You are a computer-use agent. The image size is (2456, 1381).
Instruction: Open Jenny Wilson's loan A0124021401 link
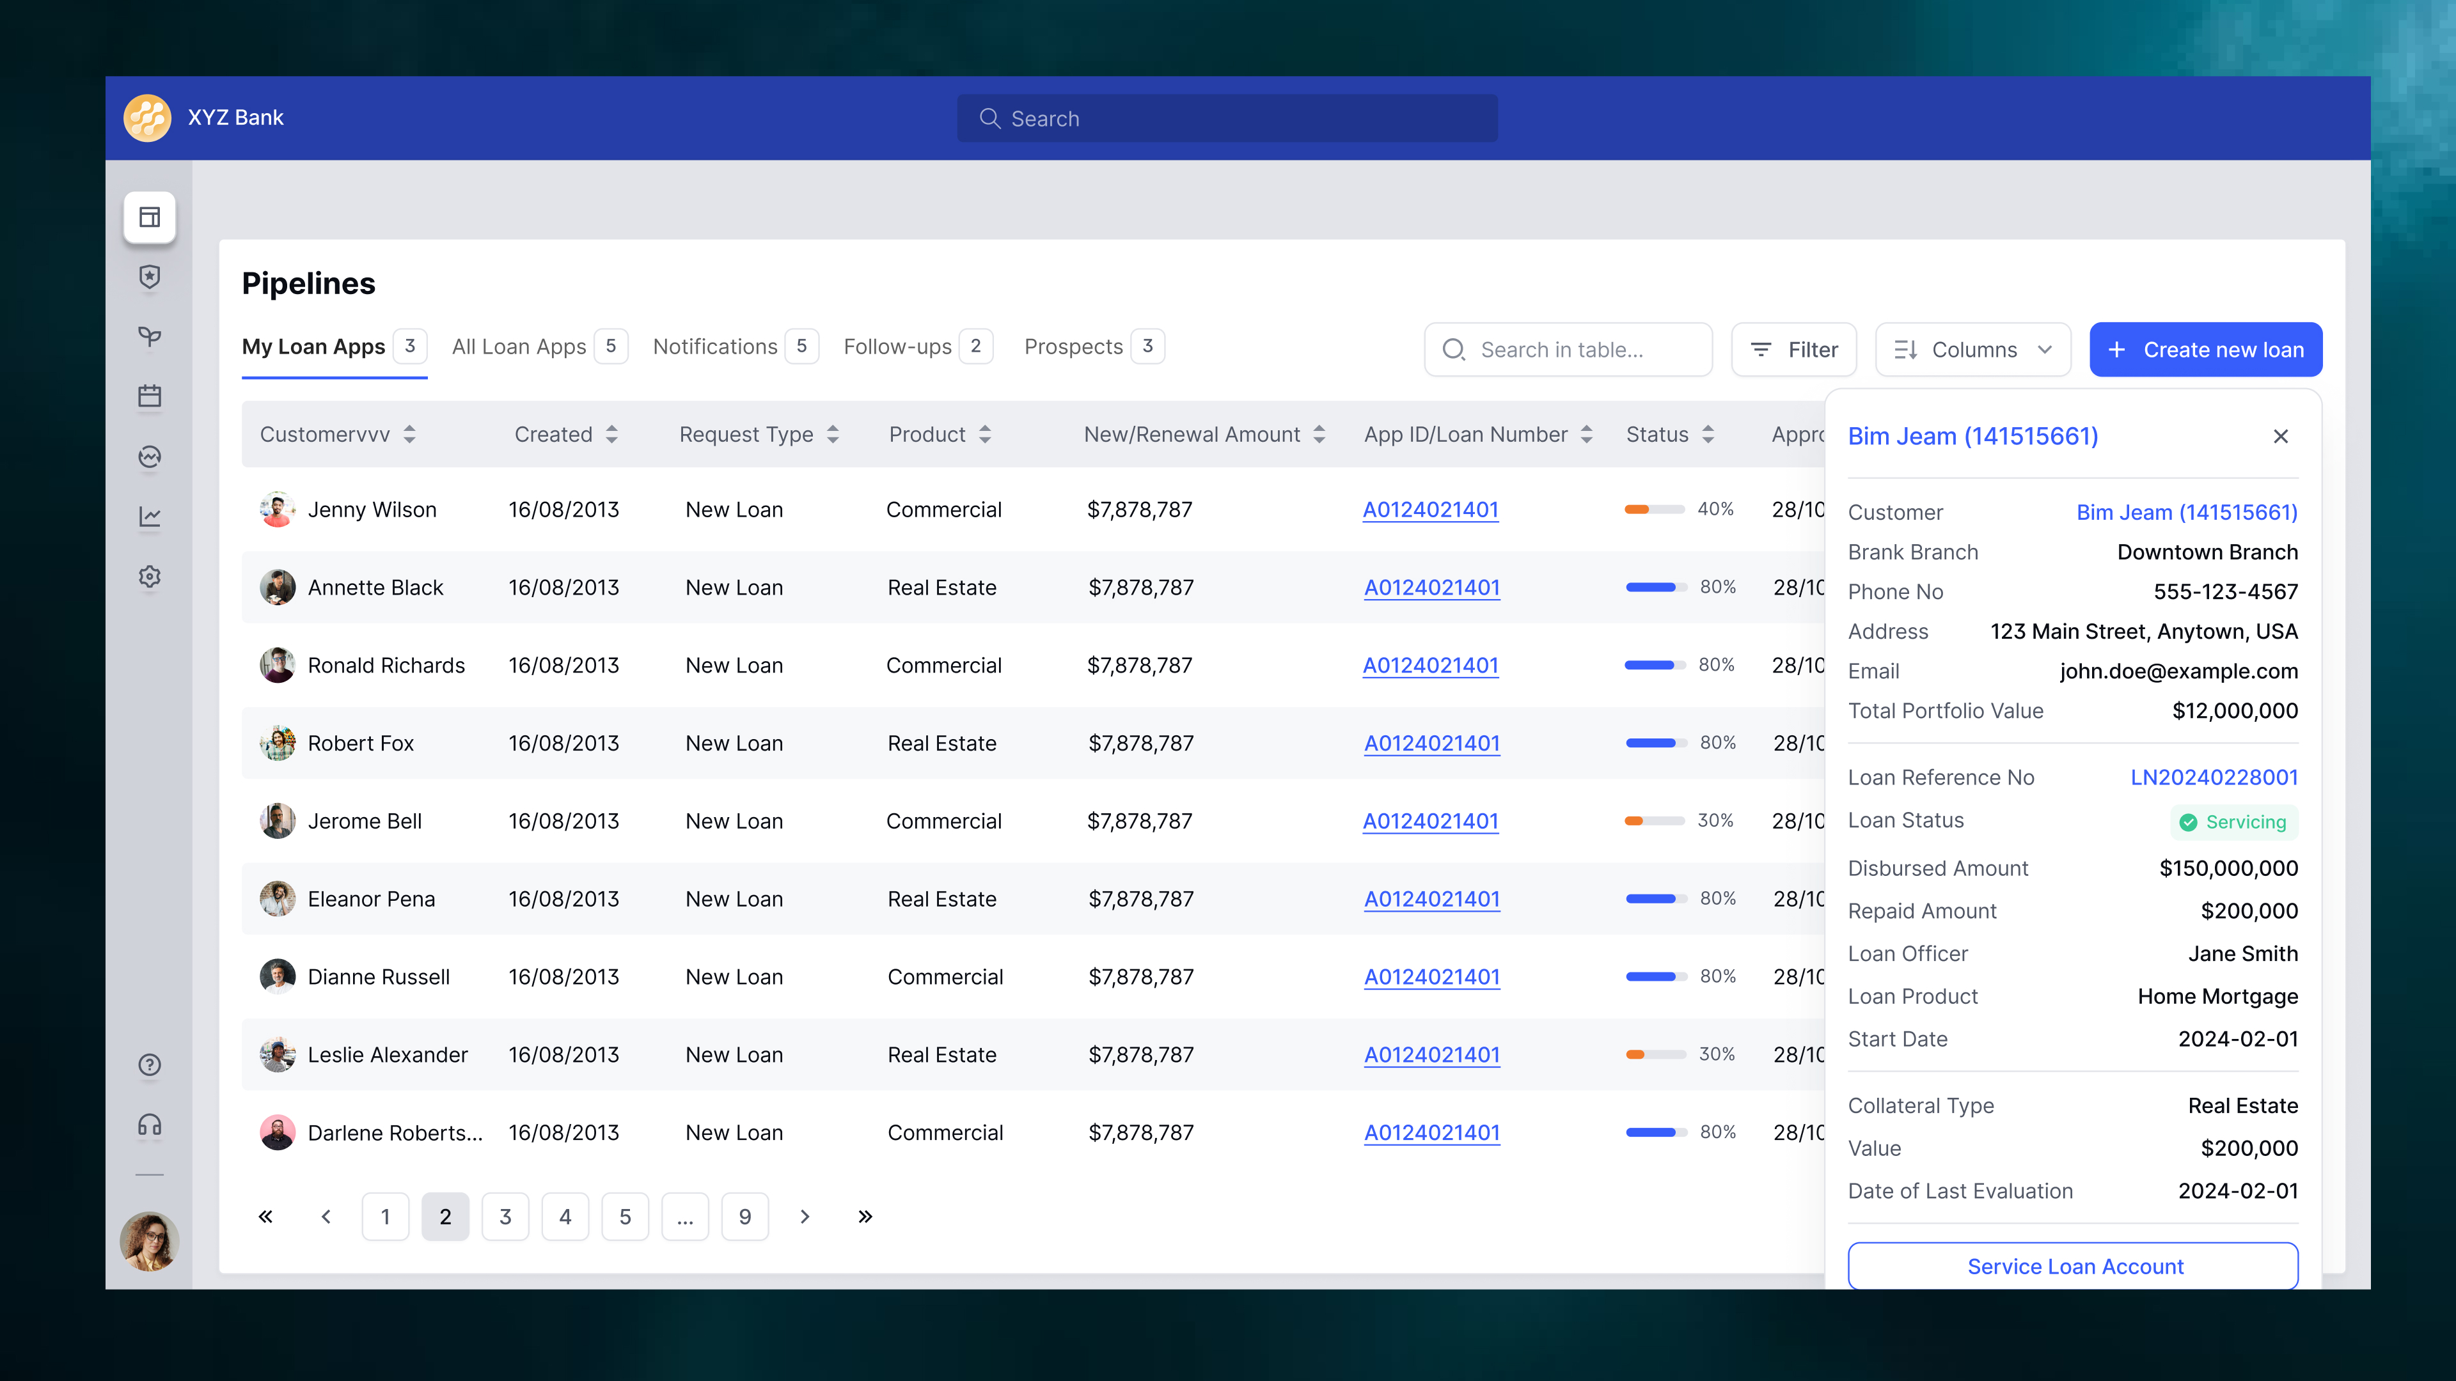click(1430, 510)
